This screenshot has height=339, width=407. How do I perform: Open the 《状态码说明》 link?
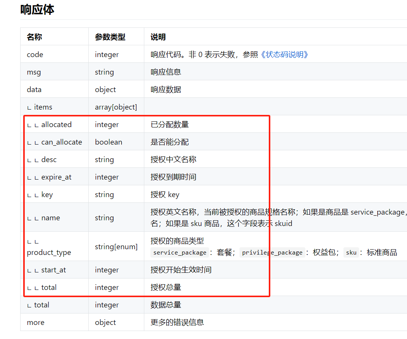point(284,54)
